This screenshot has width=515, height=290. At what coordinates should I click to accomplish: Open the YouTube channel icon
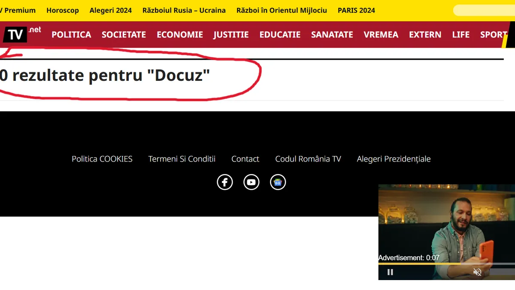(251, 182)
